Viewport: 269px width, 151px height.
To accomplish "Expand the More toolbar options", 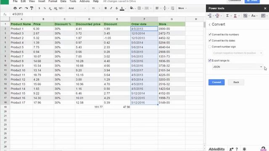I will (x=182, y=8).
